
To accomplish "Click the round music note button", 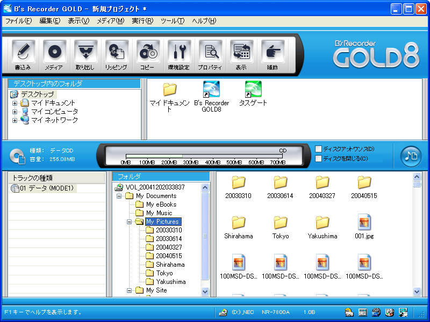I will [411, 156].
